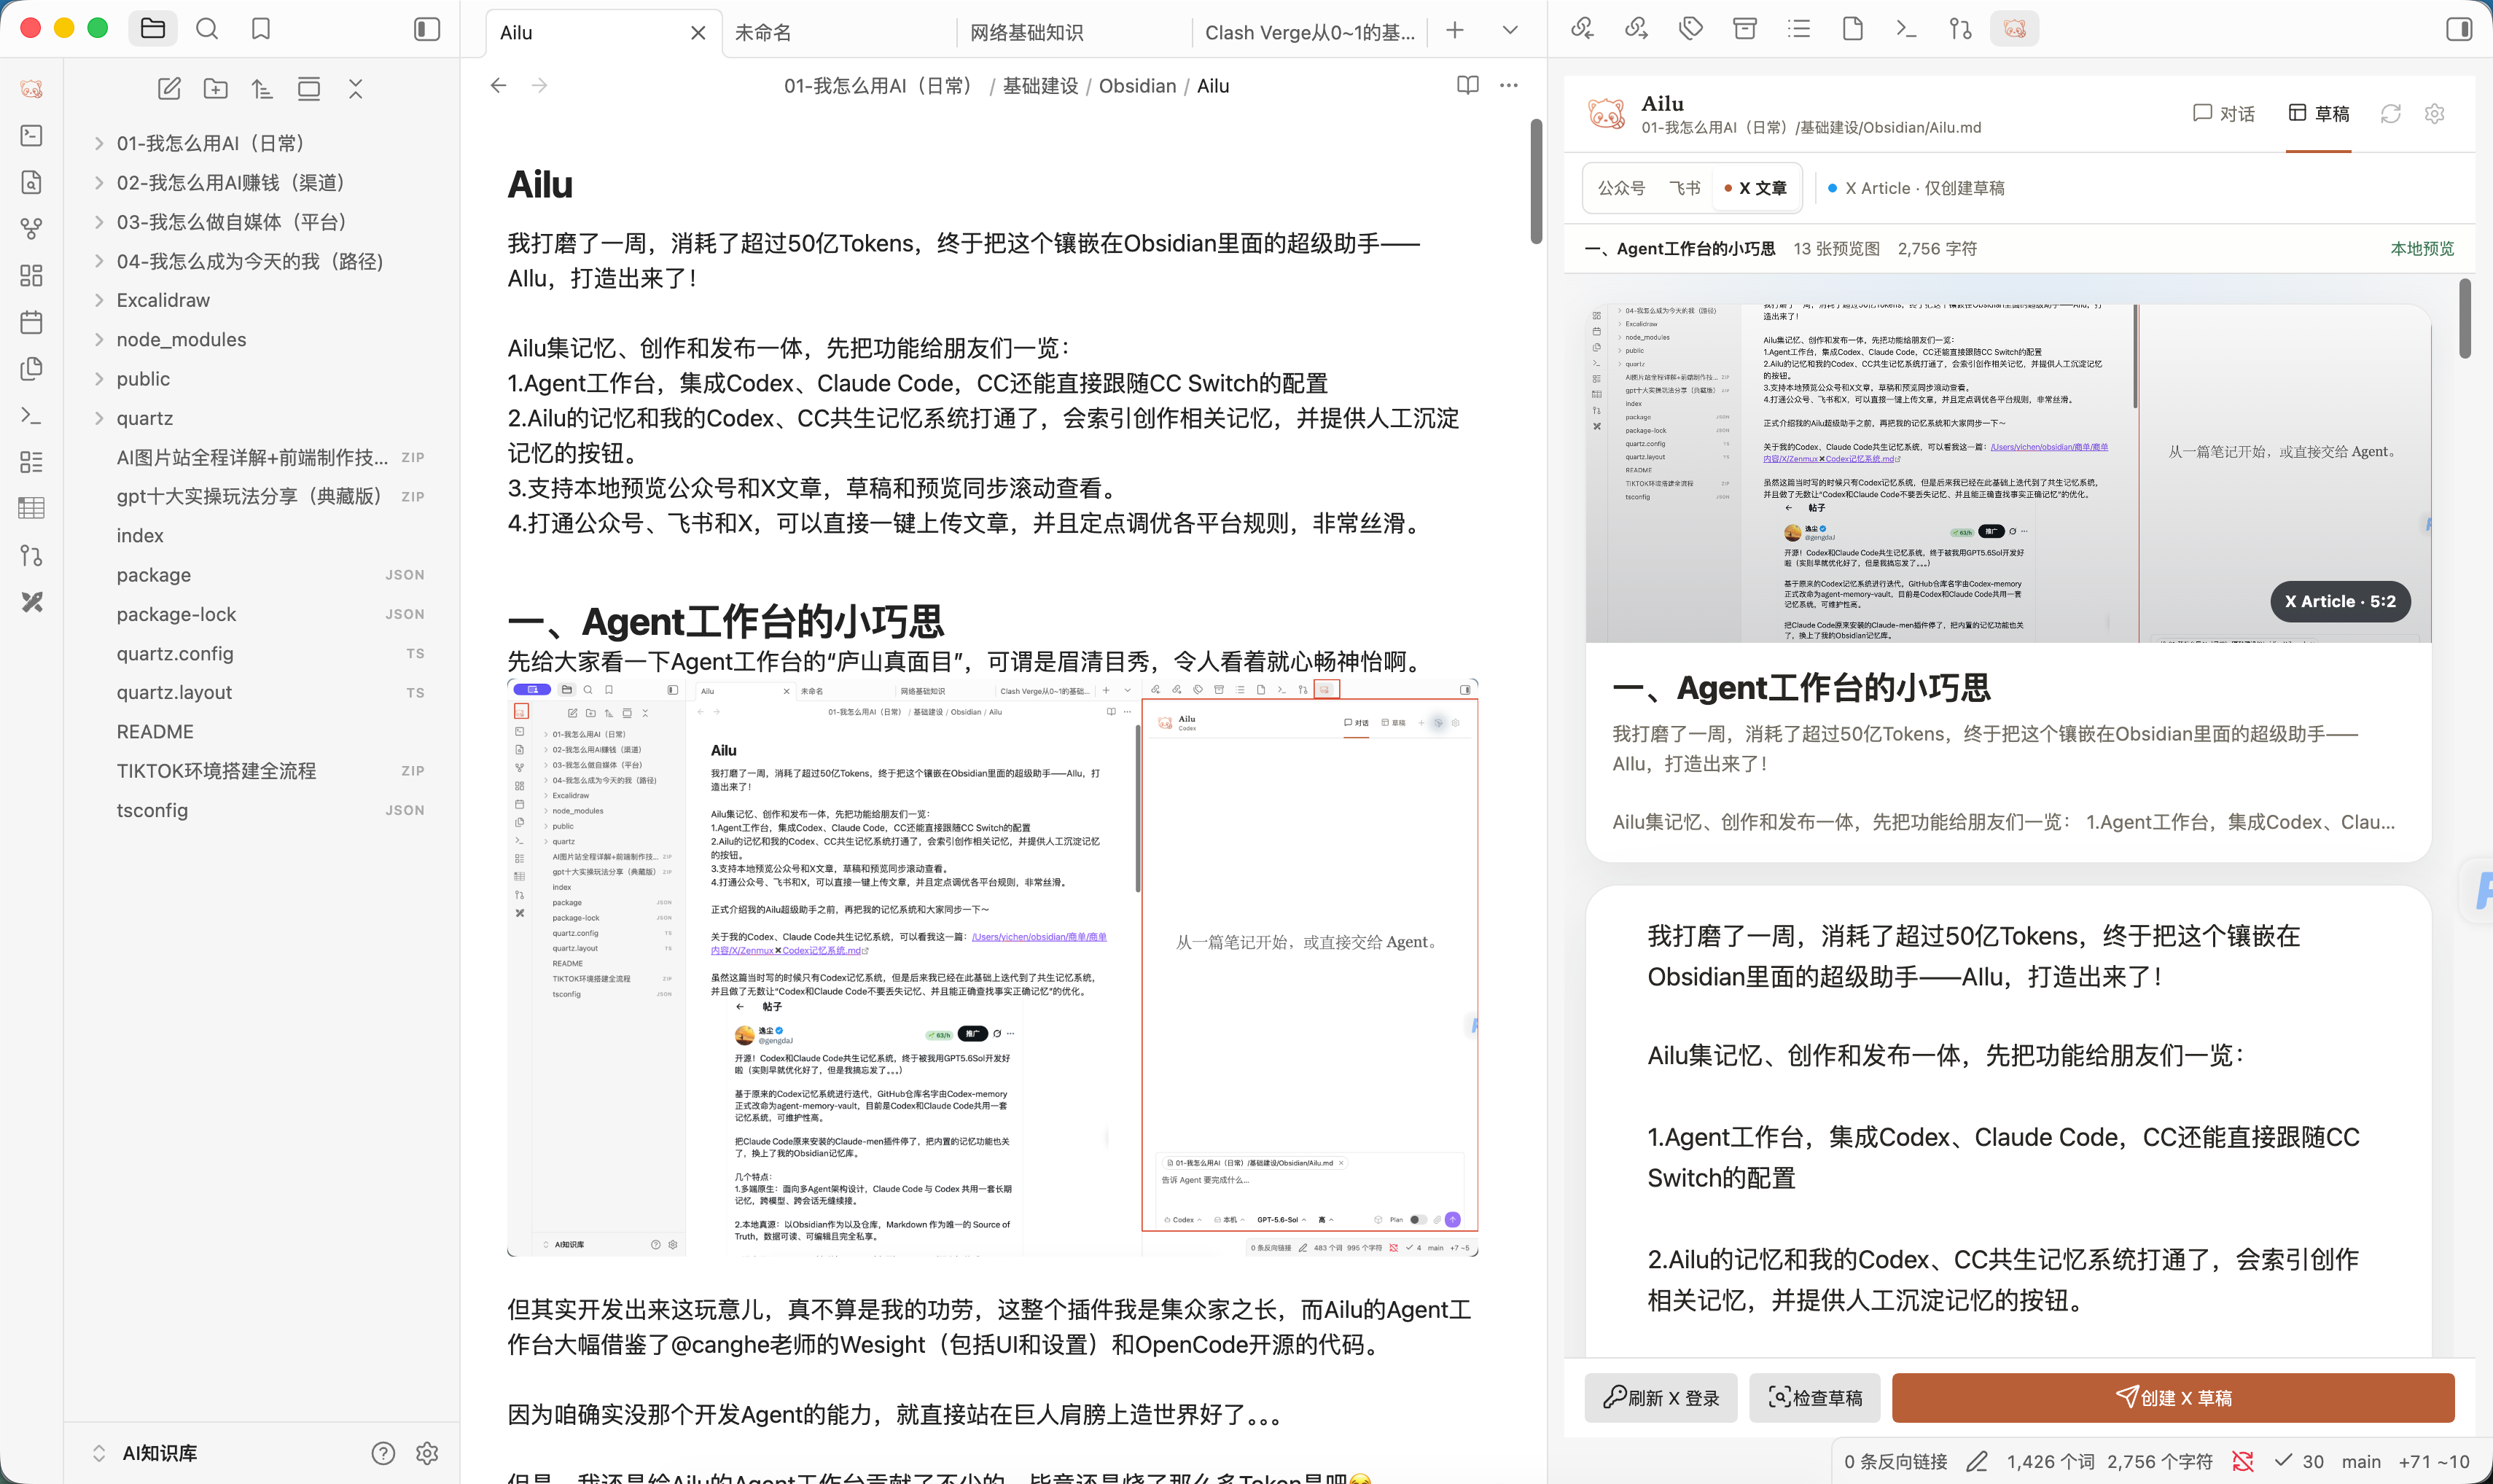Open the search pane in the left sidebar
The width and height of the screenshot is (2493, 1484).
pos(207,29)
